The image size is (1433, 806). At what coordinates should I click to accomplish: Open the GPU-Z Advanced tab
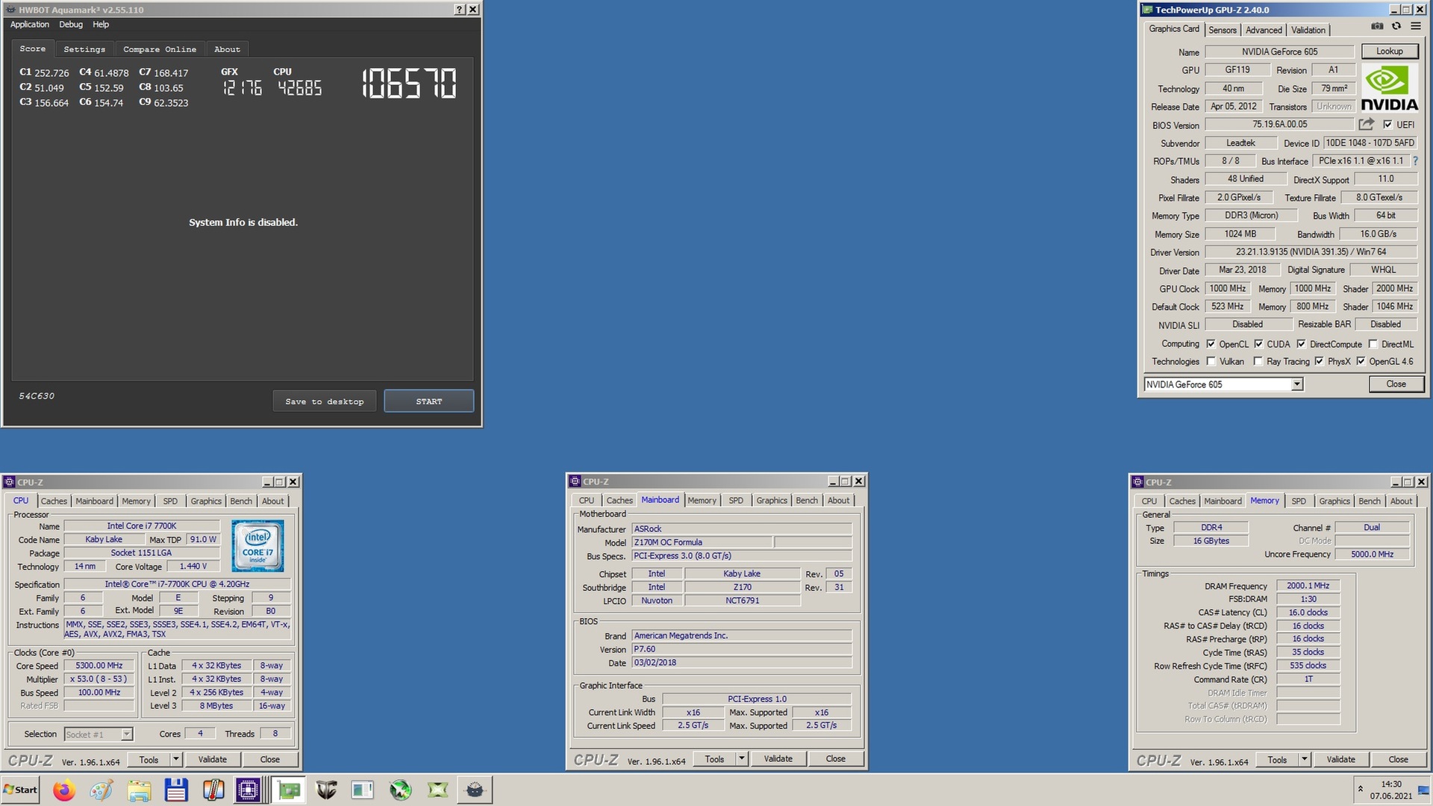click(1264, 30)
